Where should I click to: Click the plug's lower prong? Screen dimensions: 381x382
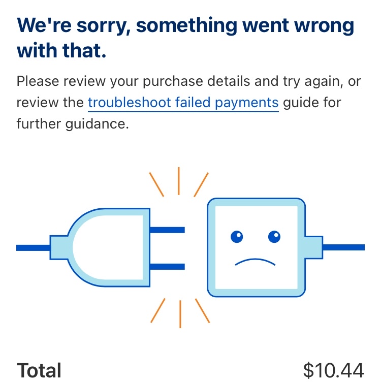167,266
